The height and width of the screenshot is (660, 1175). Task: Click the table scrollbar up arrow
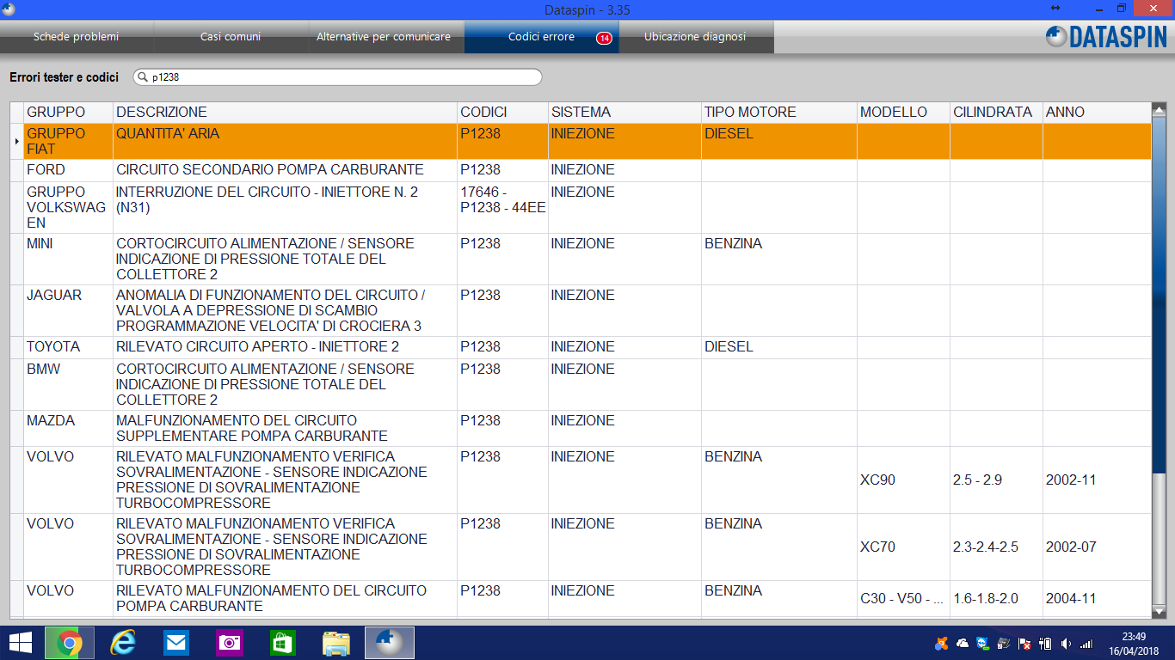click(1159, 109)
